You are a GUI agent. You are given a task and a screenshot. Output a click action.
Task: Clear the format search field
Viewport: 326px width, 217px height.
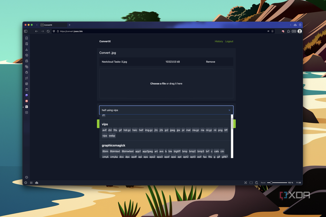coord(229,110)
